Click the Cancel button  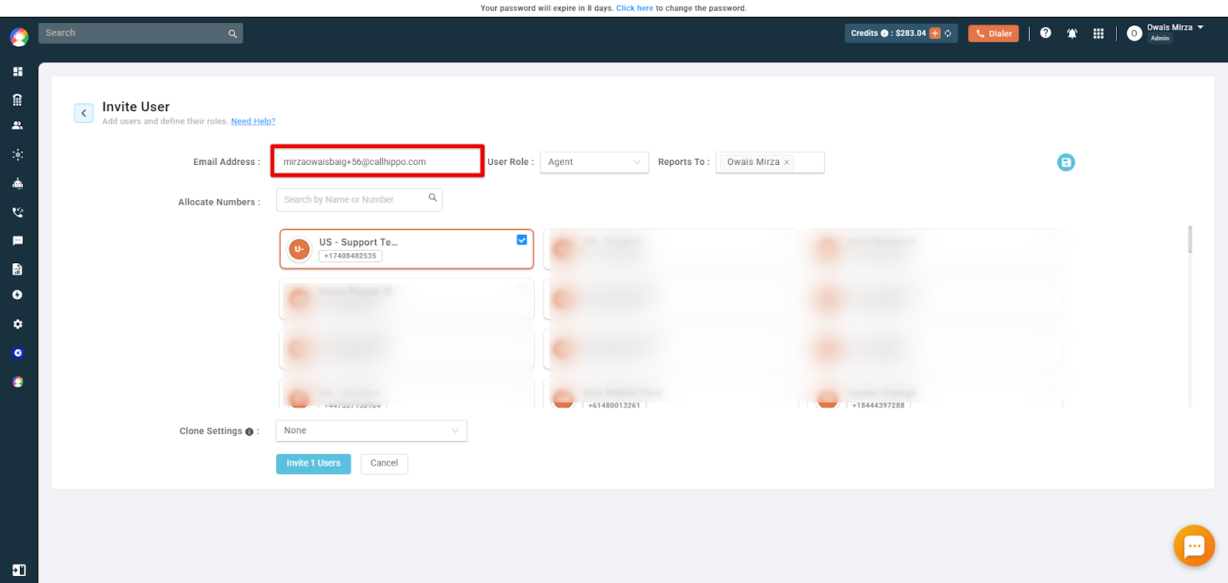click(385, 464)
